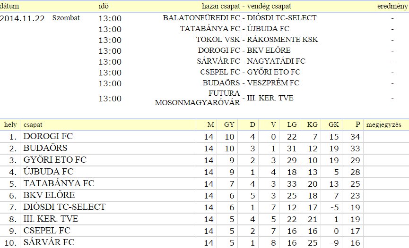Select CSEPEL FC in the standings
Viewport: 409px width, 248px height.
[x=47, y=230]
